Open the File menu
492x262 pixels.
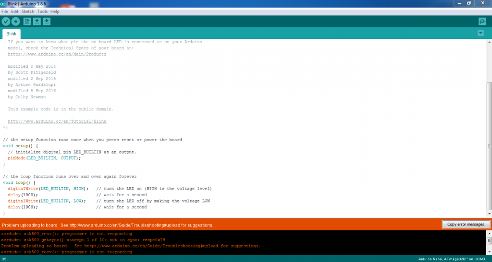(5, 12)
